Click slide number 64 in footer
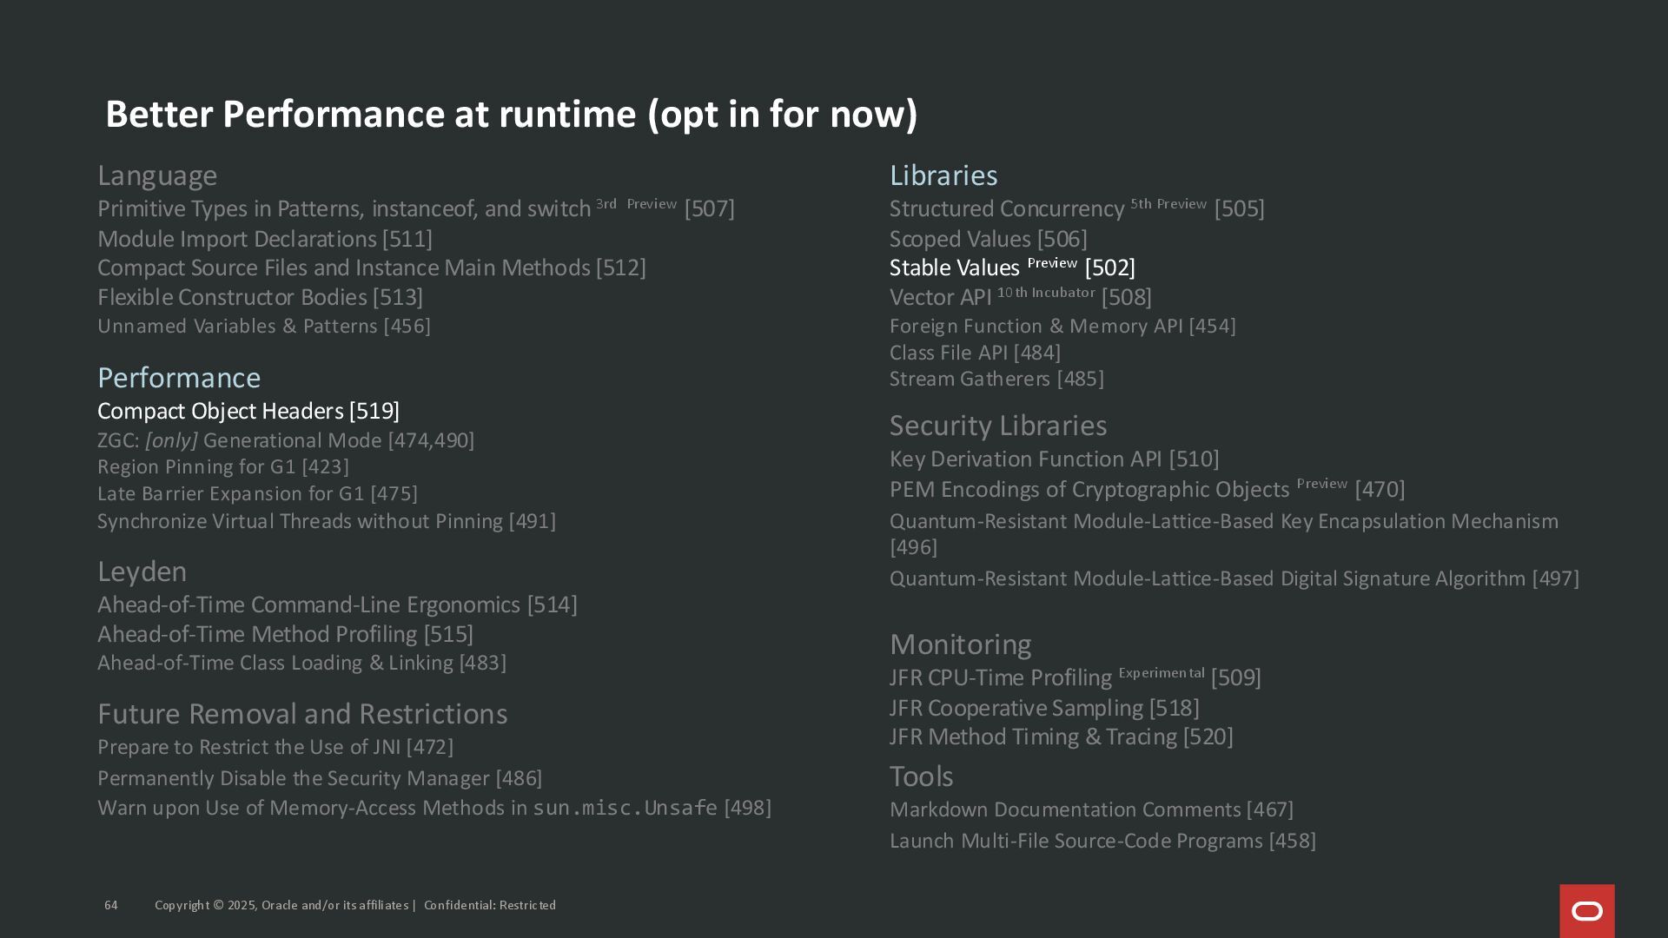 [x=111, y=905]
